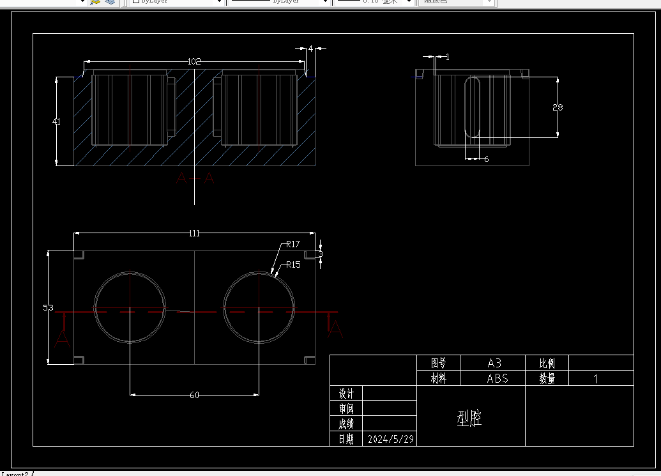Click the 日期 date label
661x476 pixels.
point(347,439)
